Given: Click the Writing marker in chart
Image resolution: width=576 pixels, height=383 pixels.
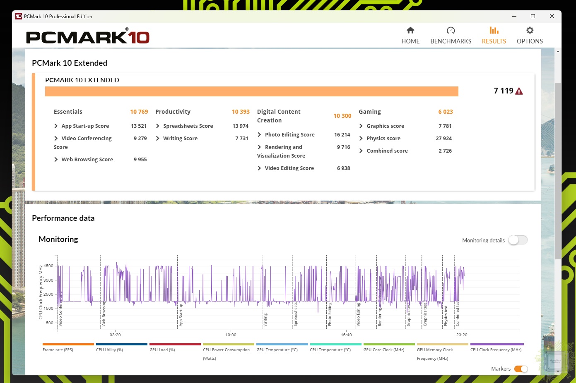Looking at the screenshot, I should (x=265, y=320).
